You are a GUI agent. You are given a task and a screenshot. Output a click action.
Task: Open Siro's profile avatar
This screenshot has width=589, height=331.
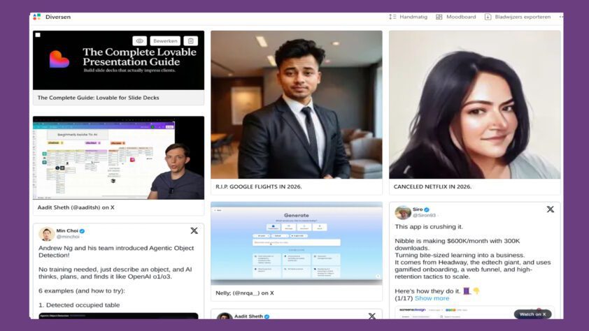(x=403, y=212)
